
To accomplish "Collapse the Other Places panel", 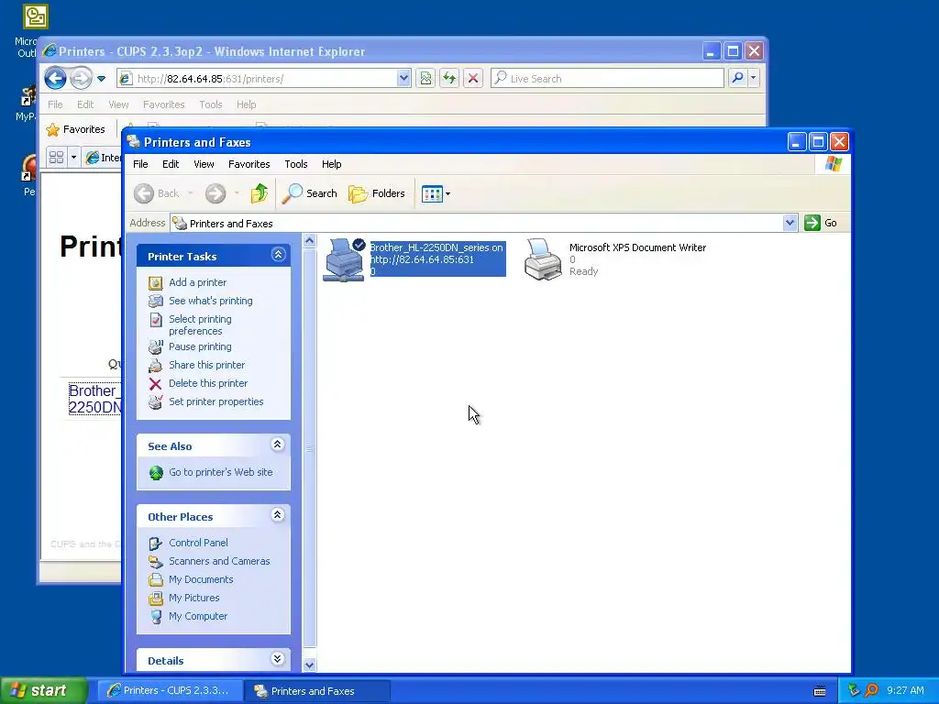I will [277, 515].
